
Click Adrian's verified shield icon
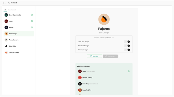click(32, 27)
